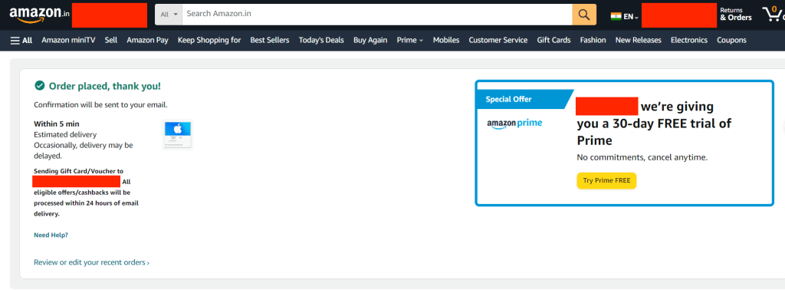Open the Sell page

pyautogui.click(x=111, y=40)
